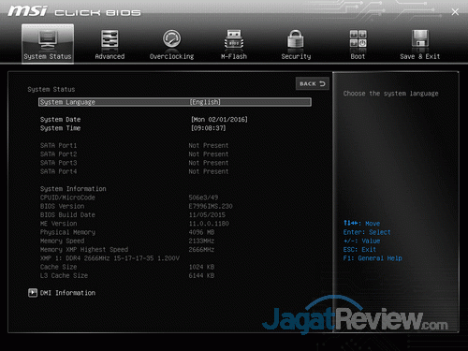Edit the [09:08:37] time value

pos(208,128)
